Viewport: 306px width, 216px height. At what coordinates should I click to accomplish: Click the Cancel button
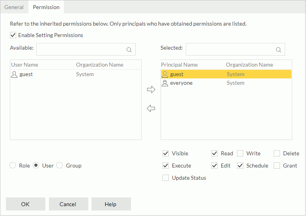click(68, 204)
